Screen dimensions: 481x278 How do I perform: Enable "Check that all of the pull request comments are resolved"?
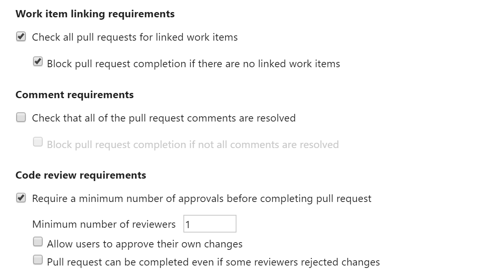click(20, 118)
